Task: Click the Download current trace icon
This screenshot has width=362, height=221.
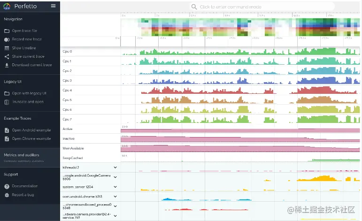Action: 7,65
